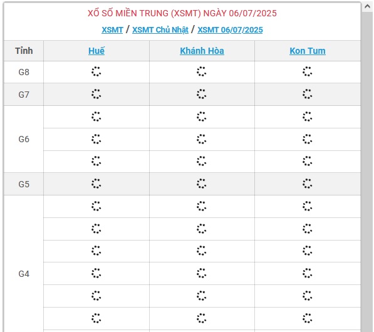Click the Kon Tum G8 loading spinner

coord(307,71)
